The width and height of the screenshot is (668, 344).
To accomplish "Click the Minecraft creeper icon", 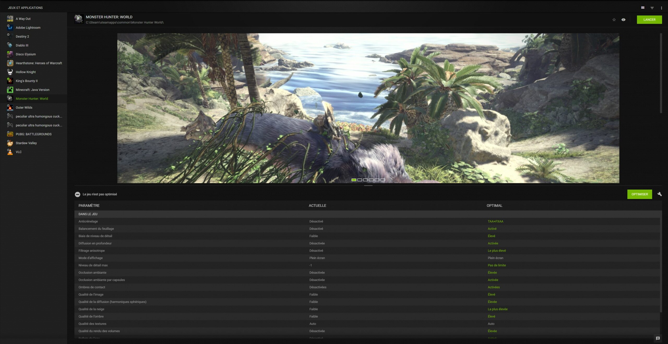I will [x=10, y=90].
